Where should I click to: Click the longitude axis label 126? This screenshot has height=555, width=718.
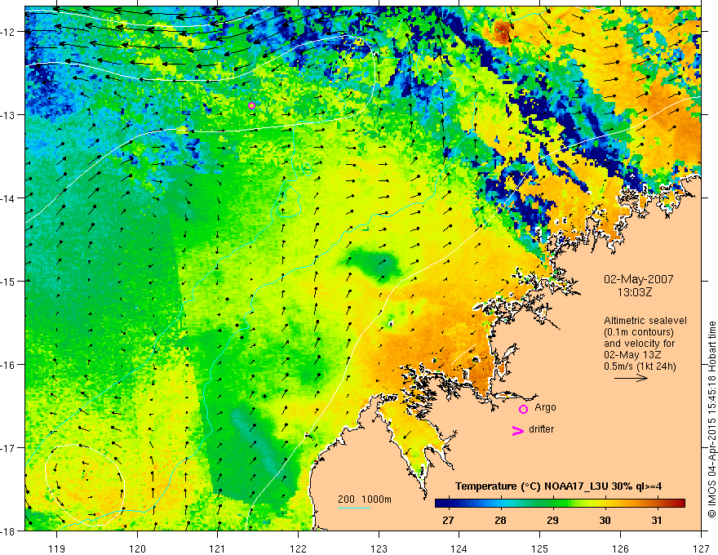[x=620, y=548]
